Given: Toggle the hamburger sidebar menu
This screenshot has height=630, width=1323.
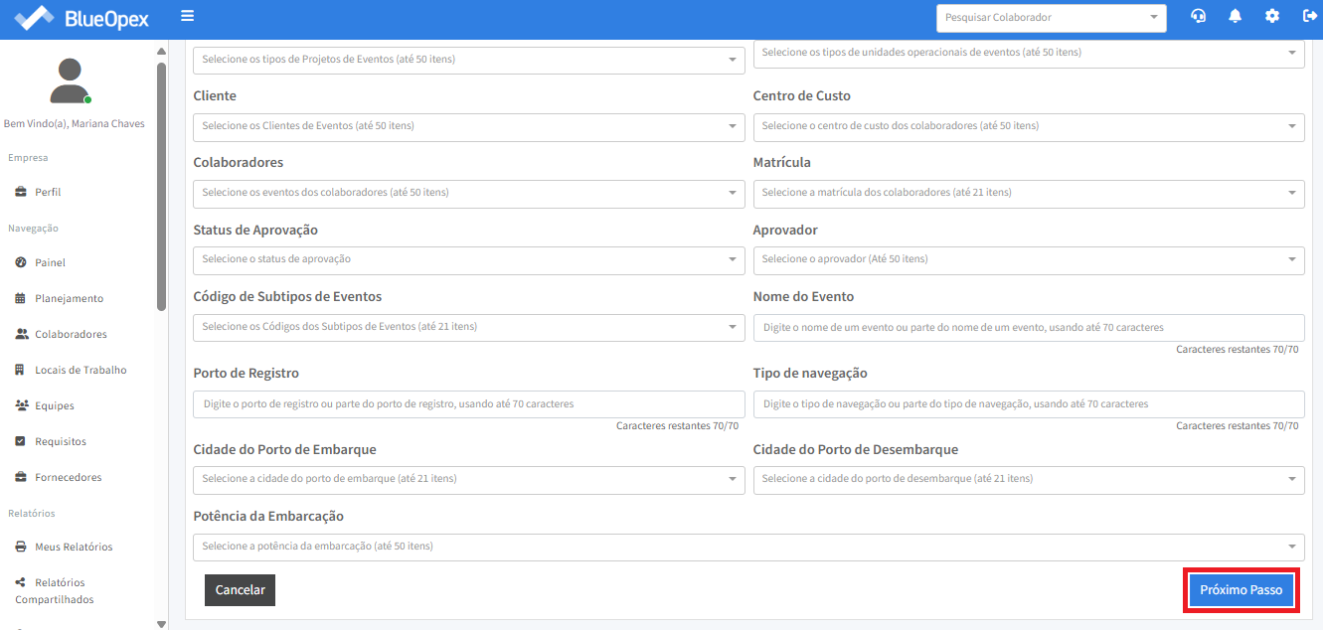Looking at the screenshot, I should tap(188, 16).
